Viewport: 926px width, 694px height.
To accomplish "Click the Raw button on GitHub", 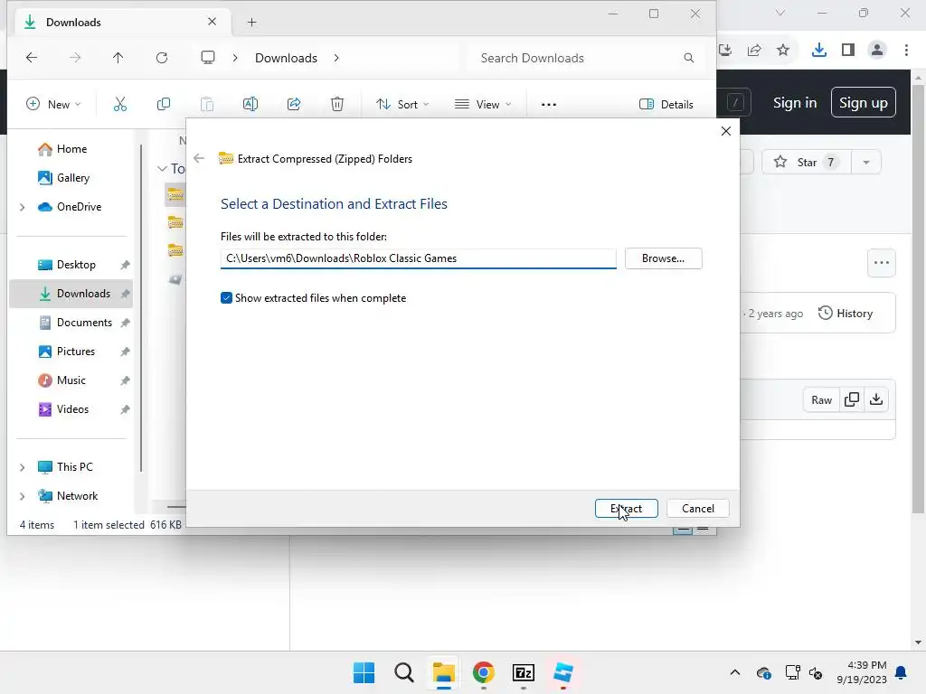I will pyautogui.click(x=821, y=400).
